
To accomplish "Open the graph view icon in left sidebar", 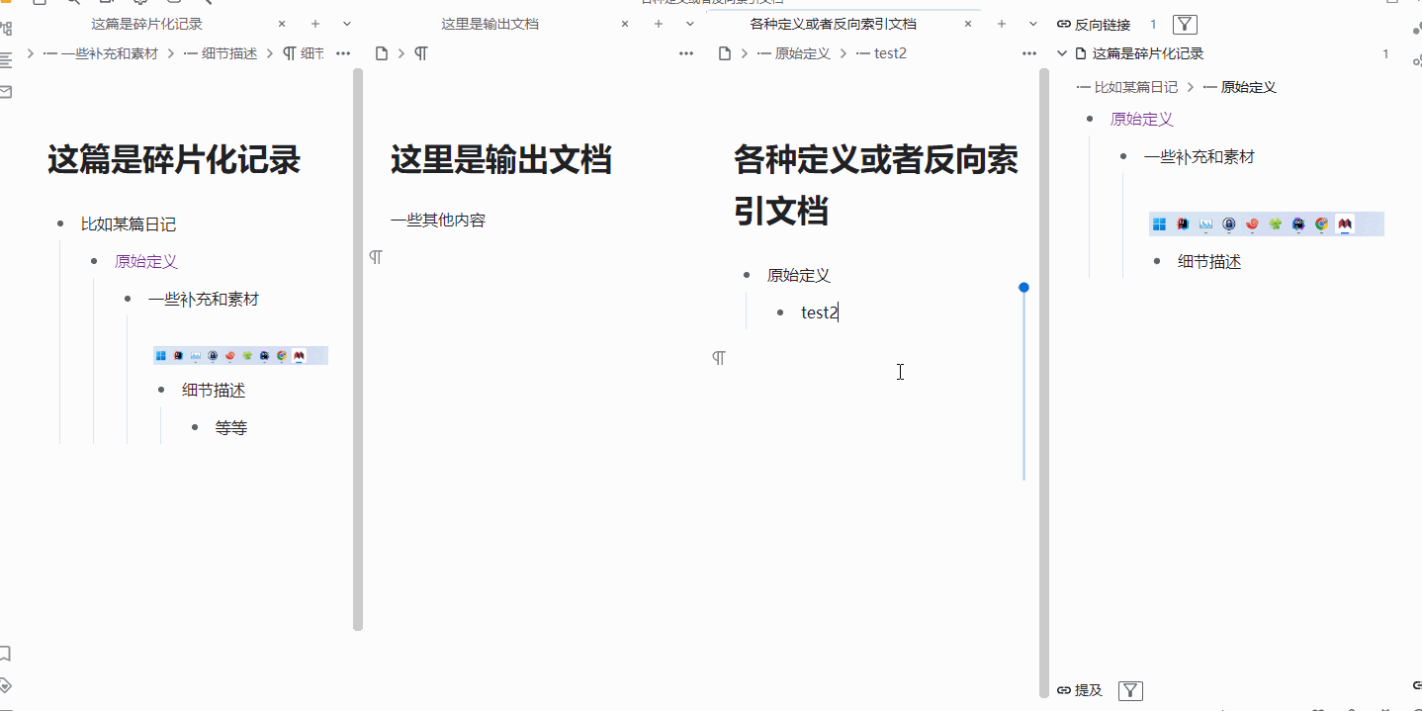I will pyautogui.click(x=7, y=27).
